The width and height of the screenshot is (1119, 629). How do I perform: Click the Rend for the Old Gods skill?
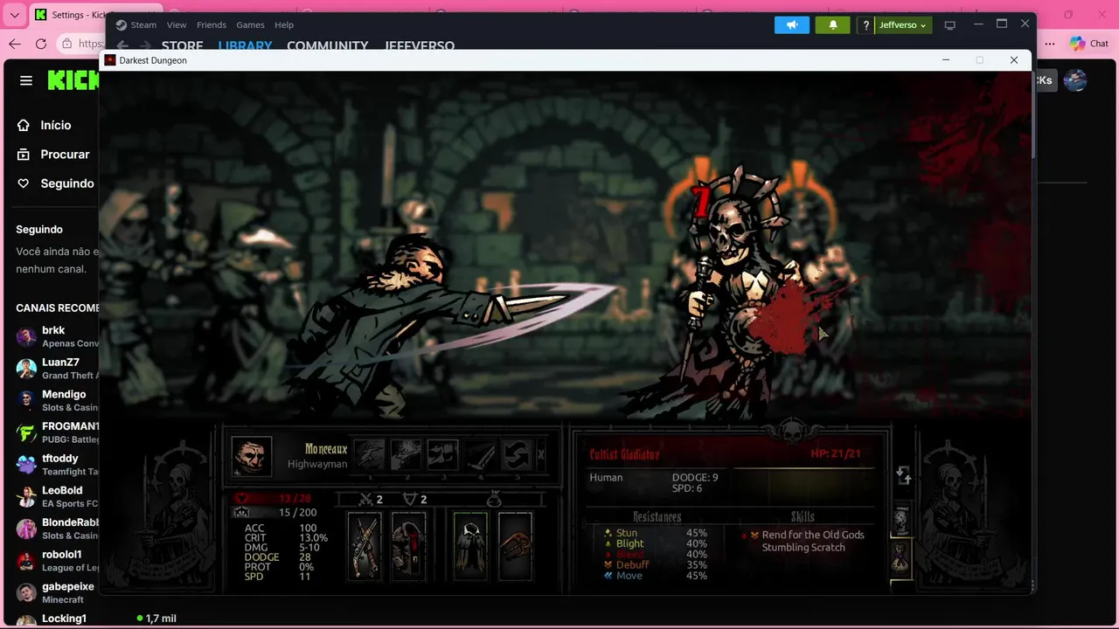point(813,535)
